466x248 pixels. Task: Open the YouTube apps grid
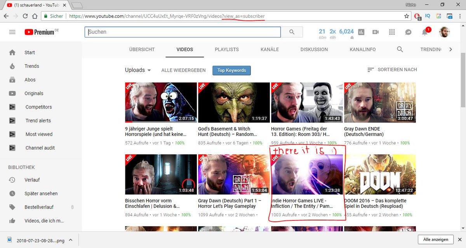point(392,32)
